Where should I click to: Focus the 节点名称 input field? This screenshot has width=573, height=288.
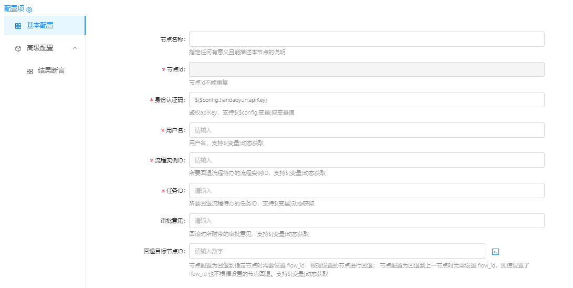tap(366, 39)
